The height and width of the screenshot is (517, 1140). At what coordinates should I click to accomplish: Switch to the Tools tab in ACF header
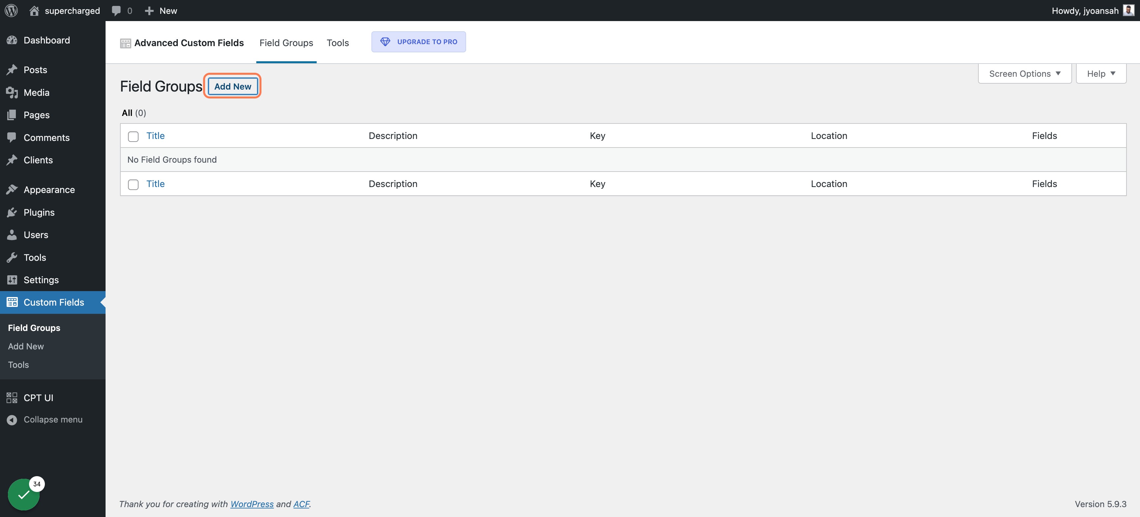click(x=338, y=43)
